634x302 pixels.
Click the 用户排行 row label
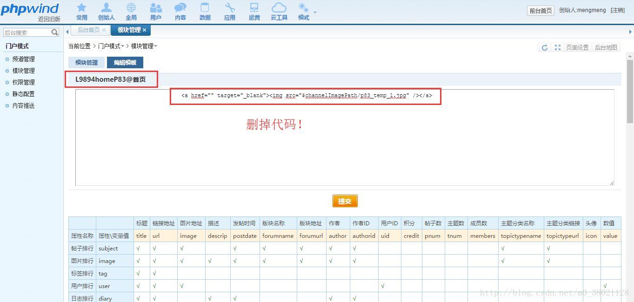[82, 286]
